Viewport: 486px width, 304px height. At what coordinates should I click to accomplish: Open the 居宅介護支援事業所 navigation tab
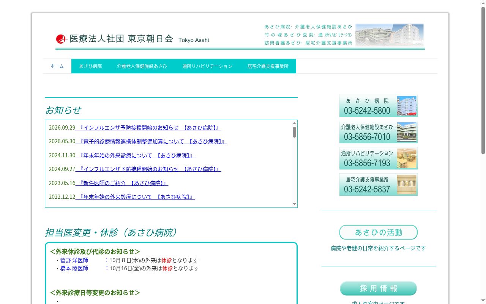coord(268,66)
